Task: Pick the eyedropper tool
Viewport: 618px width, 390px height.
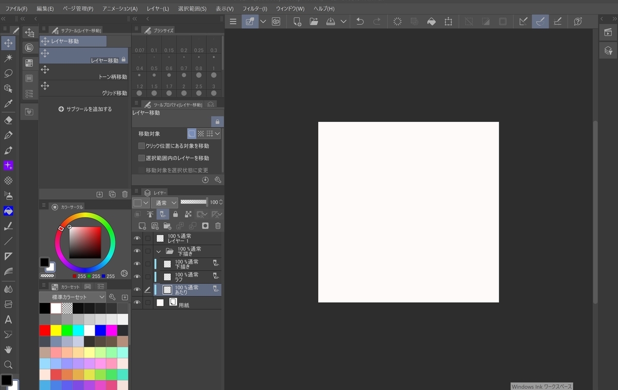Action: pyautogui.click(x=8, y=103)
